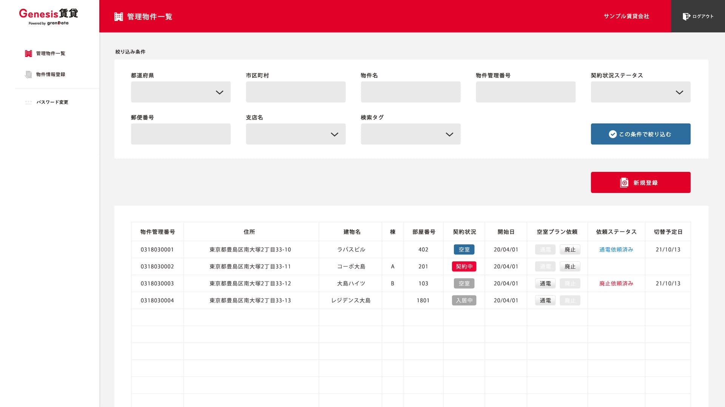Click the red building icon in the sidebar
This screenshot has height=407, width=725.
[28, 54]
